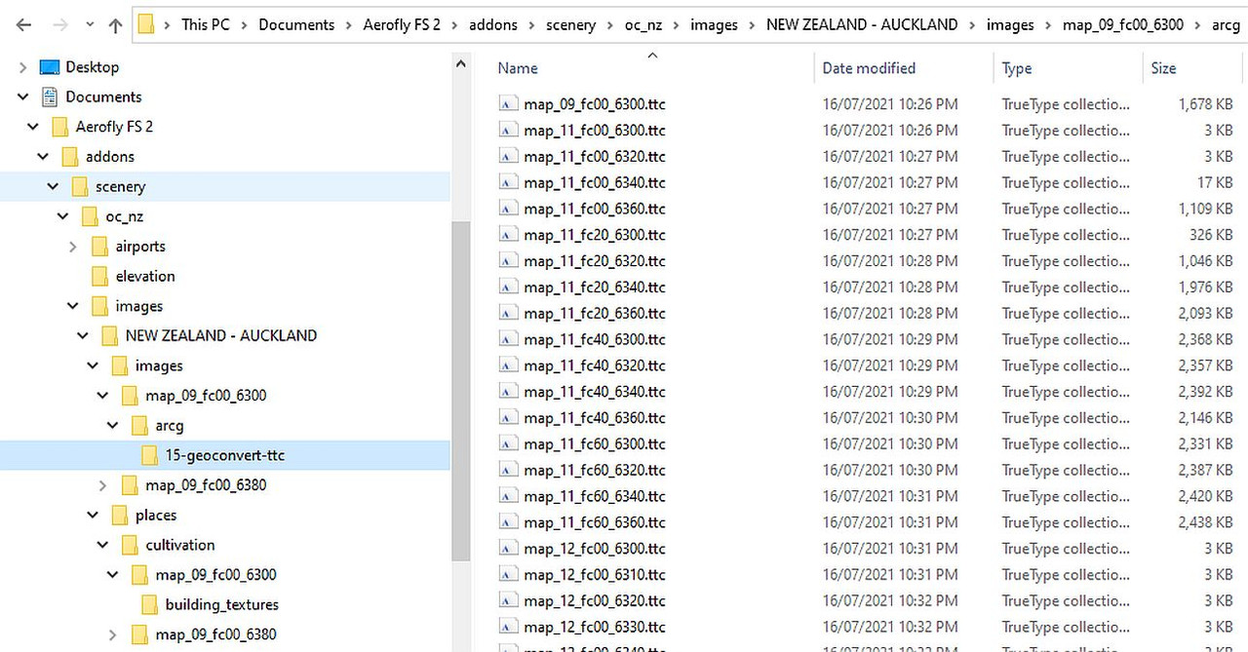Image resolution: width=1248 pixels, height=652 pixels.
Task: Navigate to NEW ZEALAND - AUCKLAND breadcrumb
Action: (x=862, y=25)
